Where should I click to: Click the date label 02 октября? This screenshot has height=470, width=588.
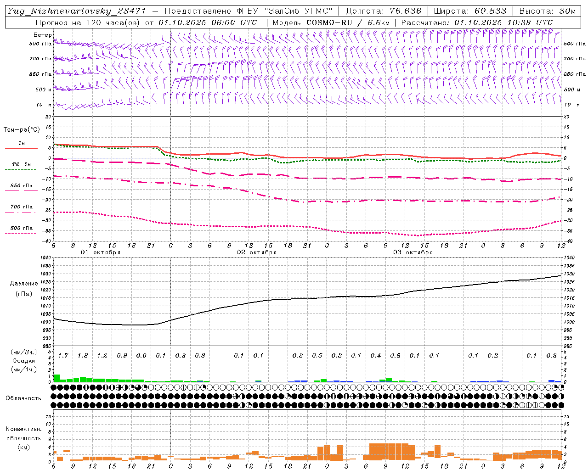(257, 252)
